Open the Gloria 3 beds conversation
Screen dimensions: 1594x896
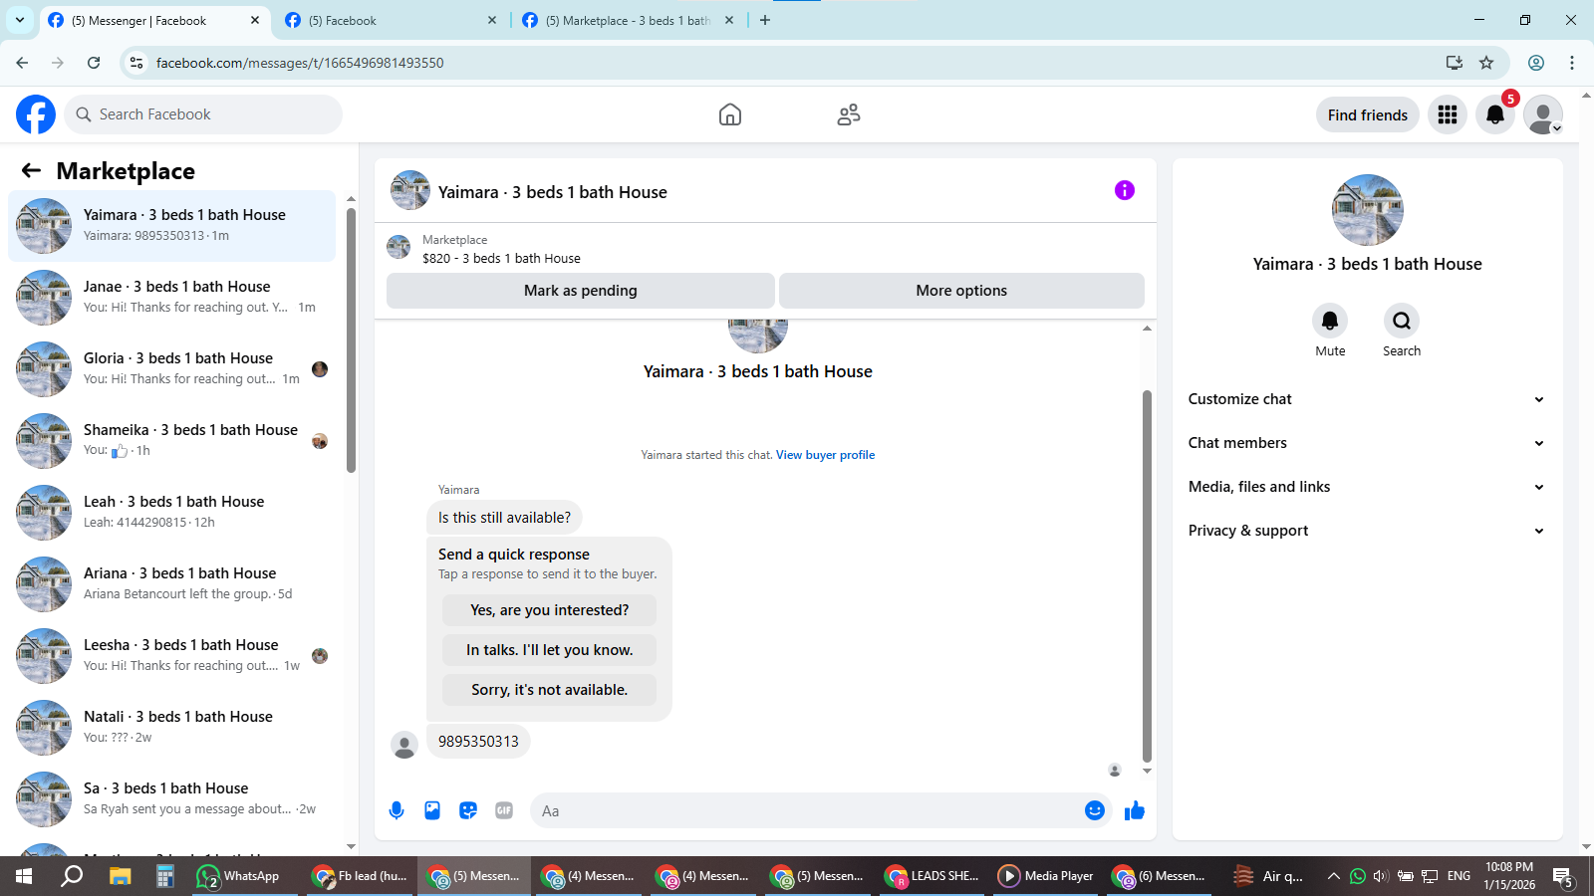click(171, 369)
